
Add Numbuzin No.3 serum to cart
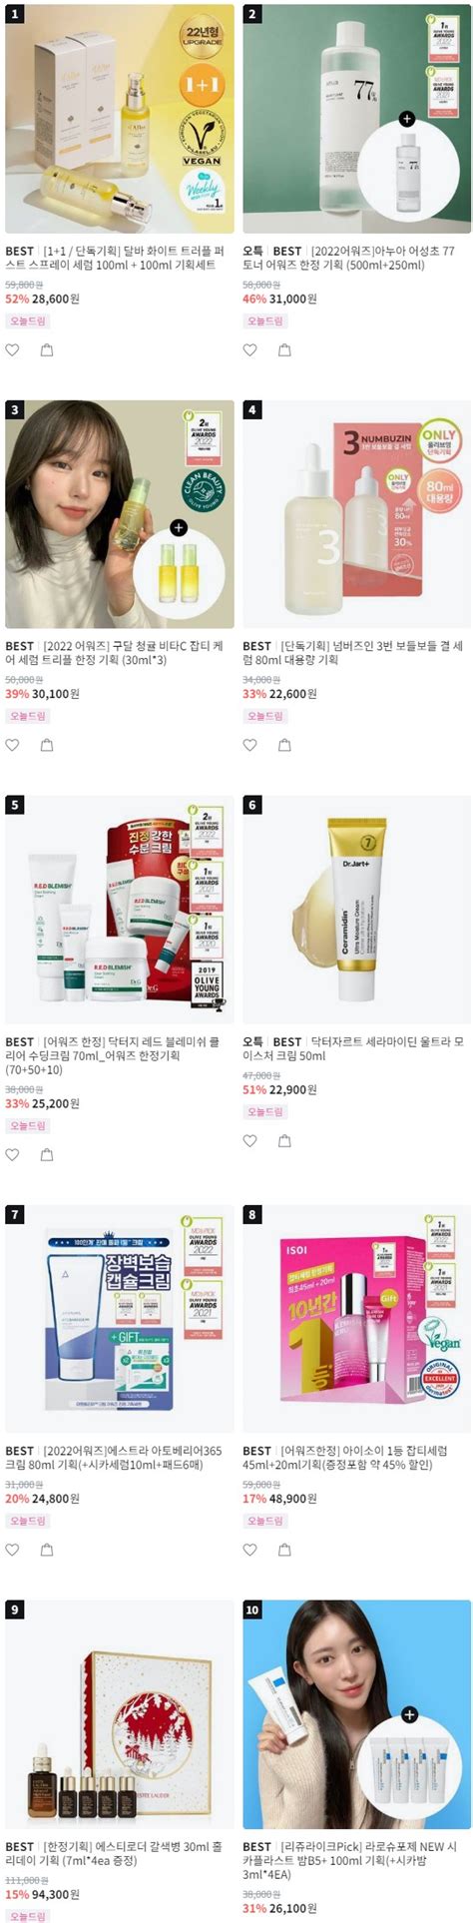[284, 745]
